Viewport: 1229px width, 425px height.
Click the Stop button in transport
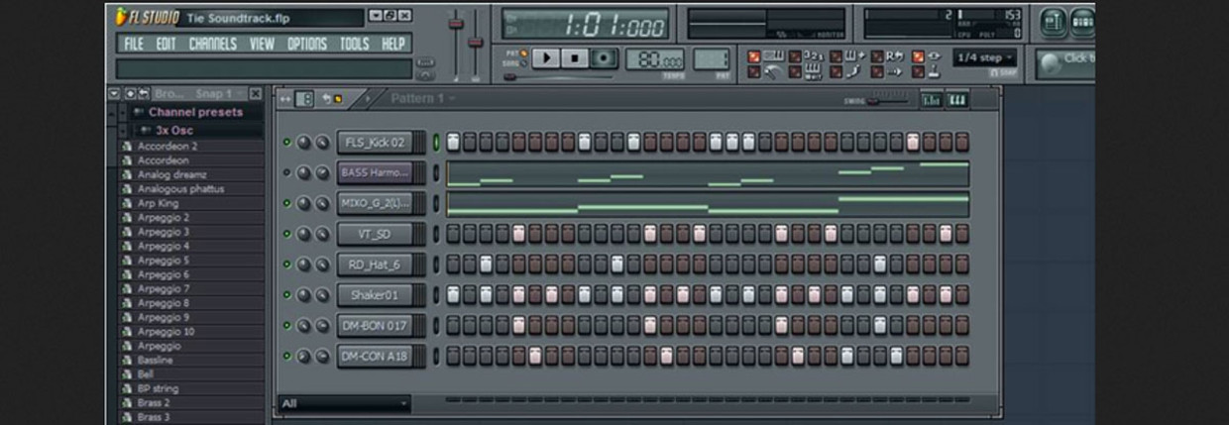tap(575, 58)
